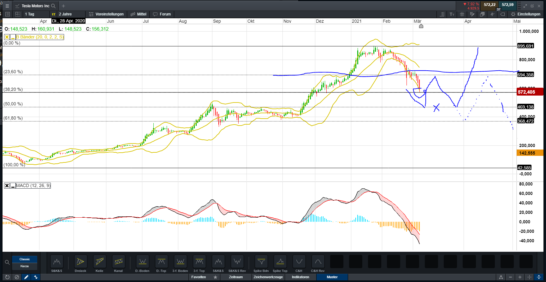Viewport: 546px width, 282px height.
Task: Open Einstellungen settings
Action: (525, 14)
